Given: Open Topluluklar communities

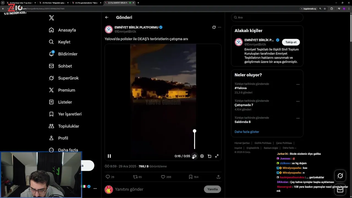Looking at the screenshot, I should pyautogui.click(x=64, y=126).
